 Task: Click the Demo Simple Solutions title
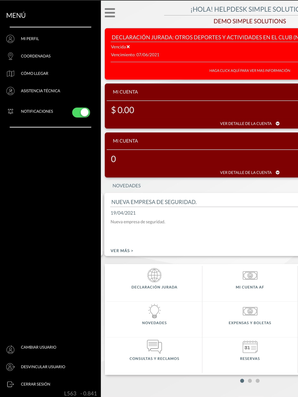pyautogui.click(x=250, y=21)
